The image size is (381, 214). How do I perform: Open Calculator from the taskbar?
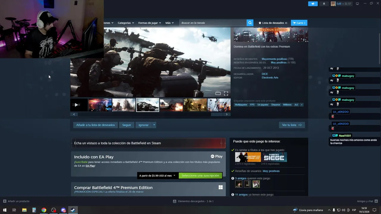(34, 210)
